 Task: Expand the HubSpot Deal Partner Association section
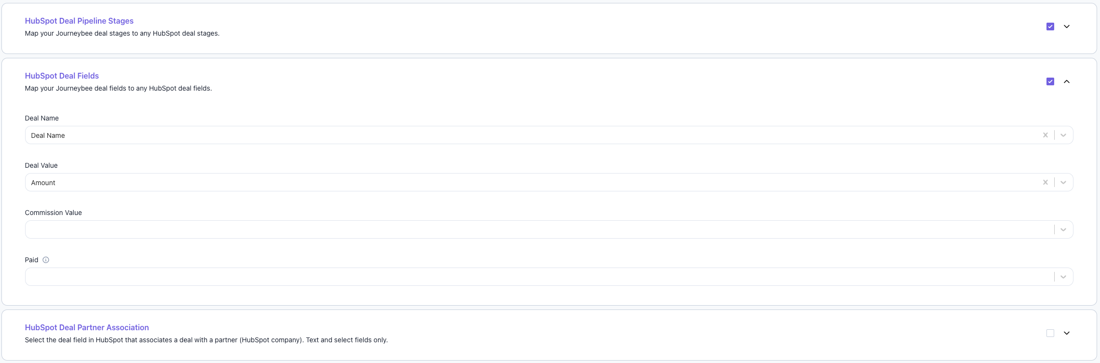pyautogui.click(x=1067, y=333)
